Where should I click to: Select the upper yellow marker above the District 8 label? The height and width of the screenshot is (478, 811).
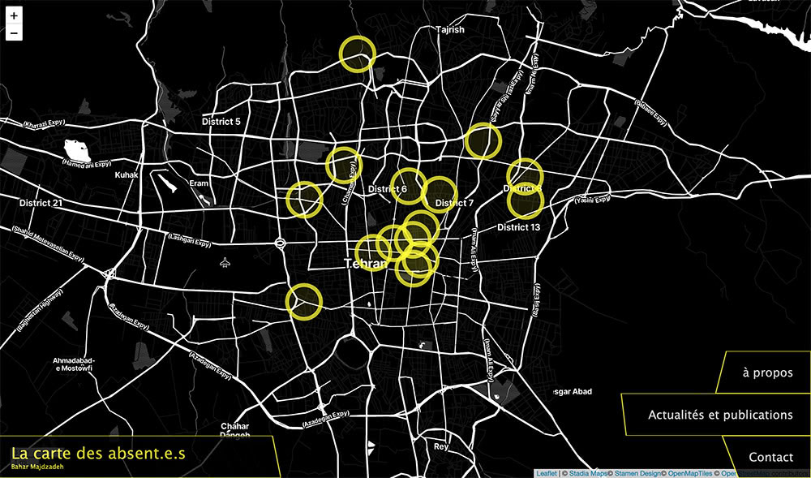coord(525,176)
